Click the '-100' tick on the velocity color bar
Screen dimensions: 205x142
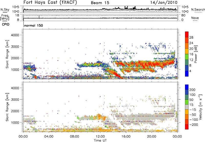(194, 119)
